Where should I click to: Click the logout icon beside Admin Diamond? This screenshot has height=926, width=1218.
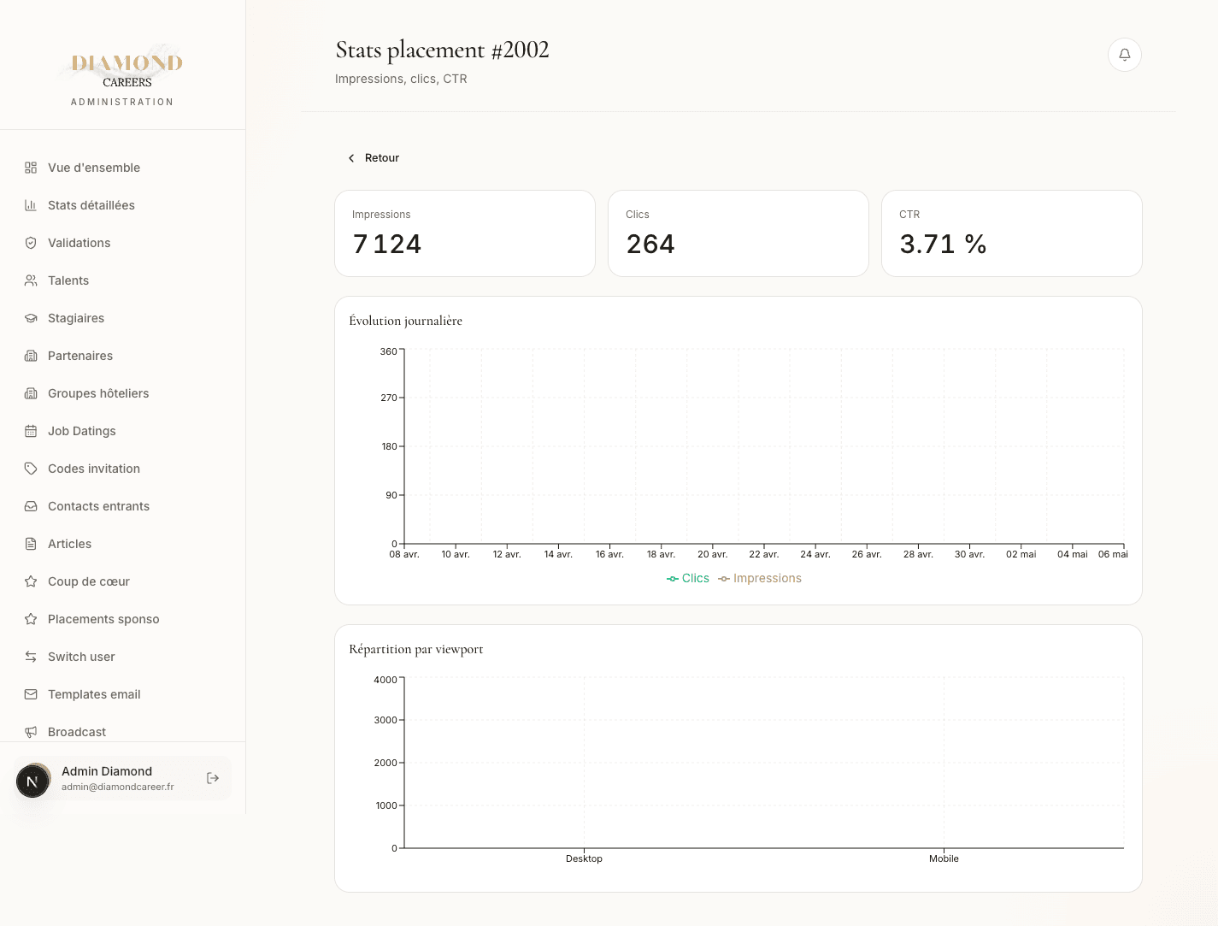point(213,778)
